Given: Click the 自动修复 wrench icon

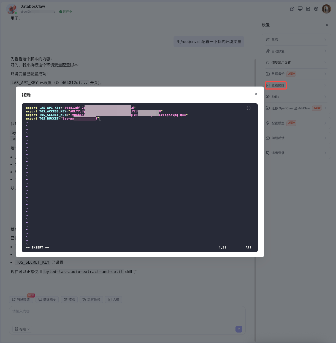Looking at the screenshot, I should tap(268, 51).
